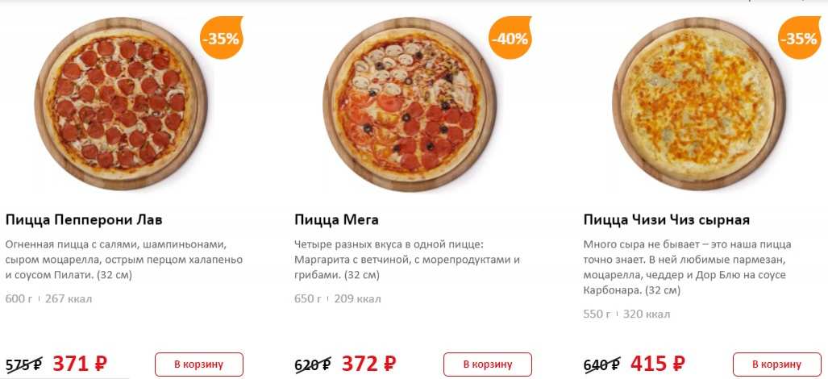Click the crossed-out 640 ₽ price
The height and width of the screenshot is (379, 828).
[601, 364]
